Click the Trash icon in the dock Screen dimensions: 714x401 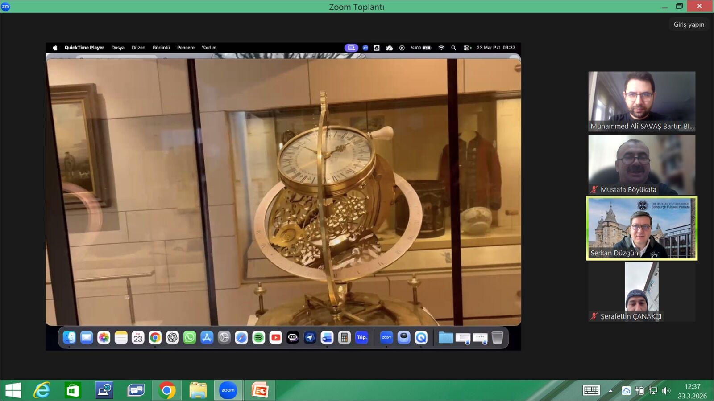click(x=498, y=338)
